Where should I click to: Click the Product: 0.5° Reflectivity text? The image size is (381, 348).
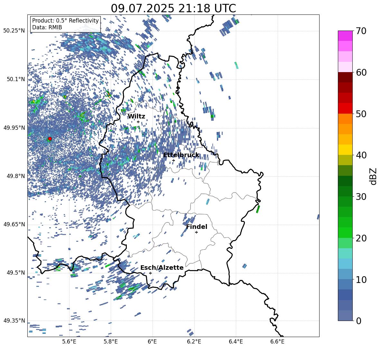(65, 21)
